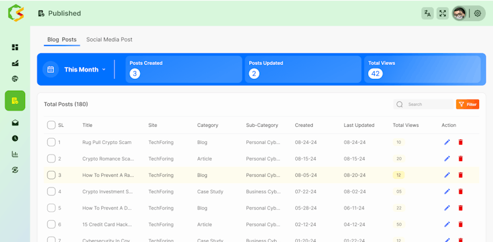The image size is (493, 242).
Task: Open the settings gear icon
Action: point(477,13)
